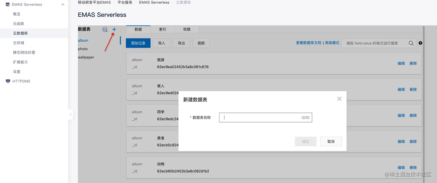Close the 新建数据表 dialog with X
Image resolution: width=437 pixels, height=183 pixels.
(339, 99)
